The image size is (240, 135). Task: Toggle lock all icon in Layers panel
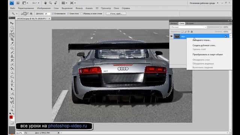tap(192, 31)
